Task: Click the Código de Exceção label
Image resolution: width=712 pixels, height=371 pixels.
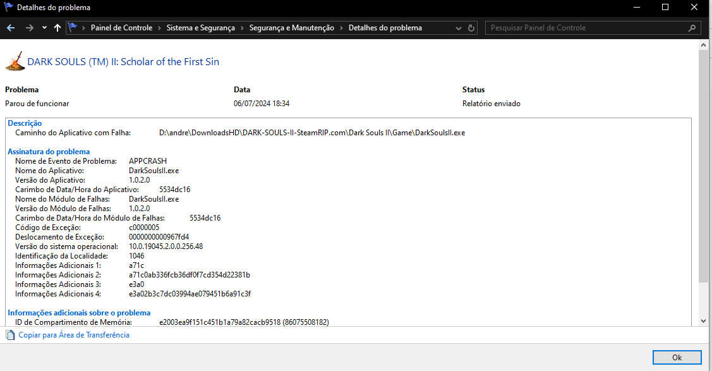Action: point(47,228)
